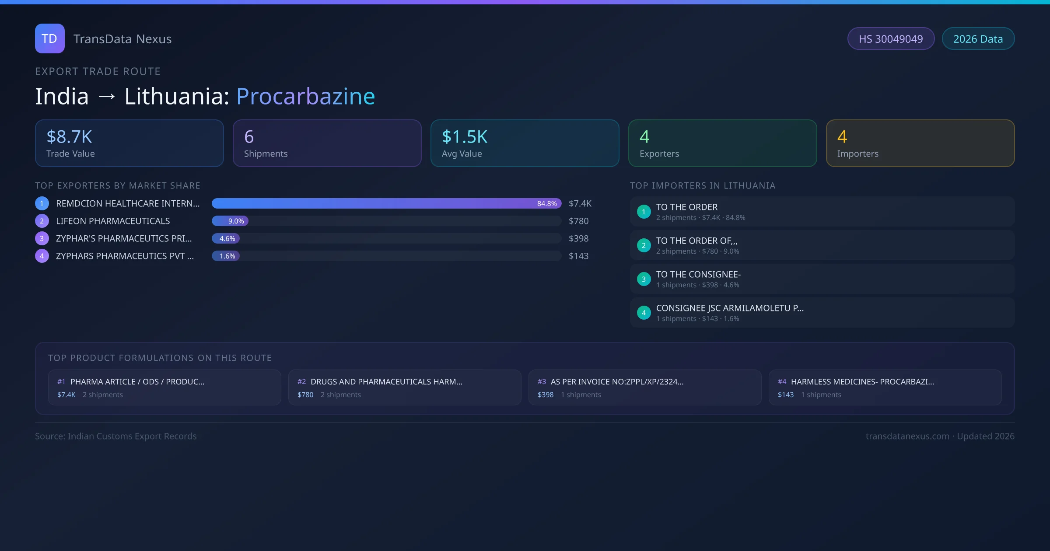Viewport: 1050px width, 551px height.
Task: Click rank 2 badge for Lifeon Pharmaceuticals
Action: (42, 221)
